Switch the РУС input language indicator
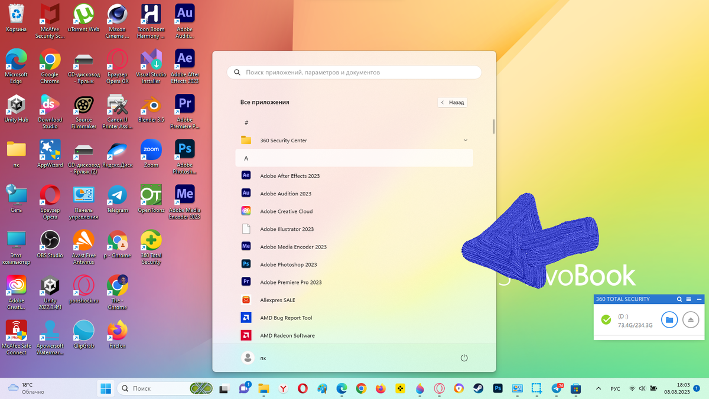Screen dimensions: 709x399 click(615, 388)
